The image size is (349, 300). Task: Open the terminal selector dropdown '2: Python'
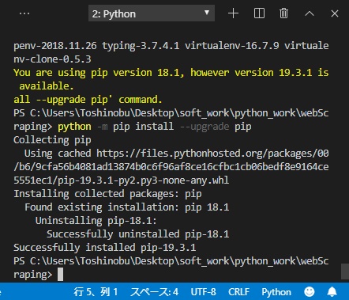click(x=152, y=13)
